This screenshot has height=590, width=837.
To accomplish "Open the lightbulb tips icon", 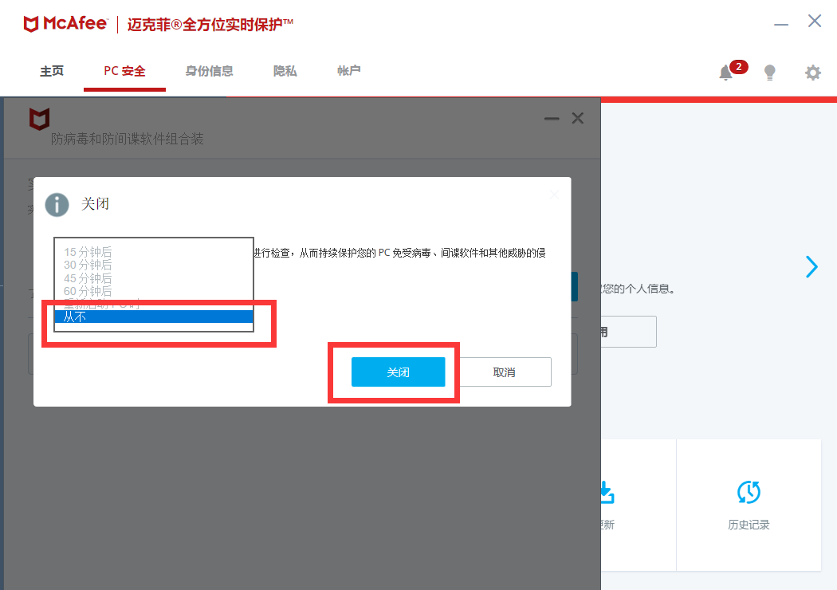I will pos(770,72).
